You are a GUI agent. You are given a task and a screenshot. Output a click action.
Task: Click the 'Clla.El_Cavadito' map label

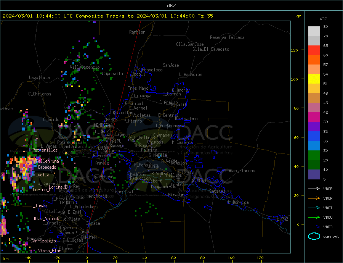(211, 49)
